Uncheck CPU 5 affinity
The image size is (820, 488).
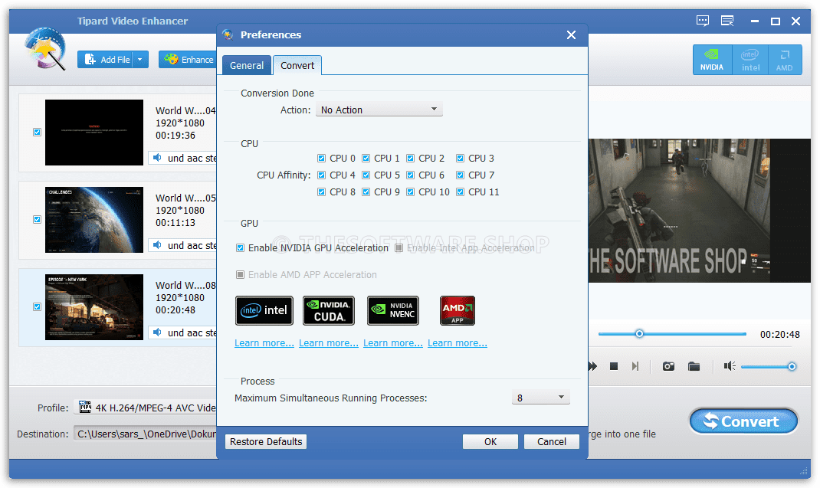click(x=366, y=175)
